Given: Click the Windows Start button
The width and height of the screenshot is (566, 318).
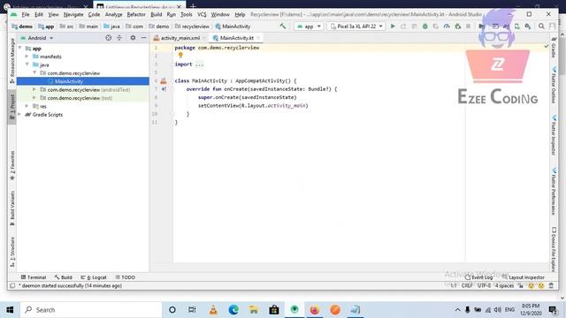Looking at the screenshot, I should click(x=10, y=310).
